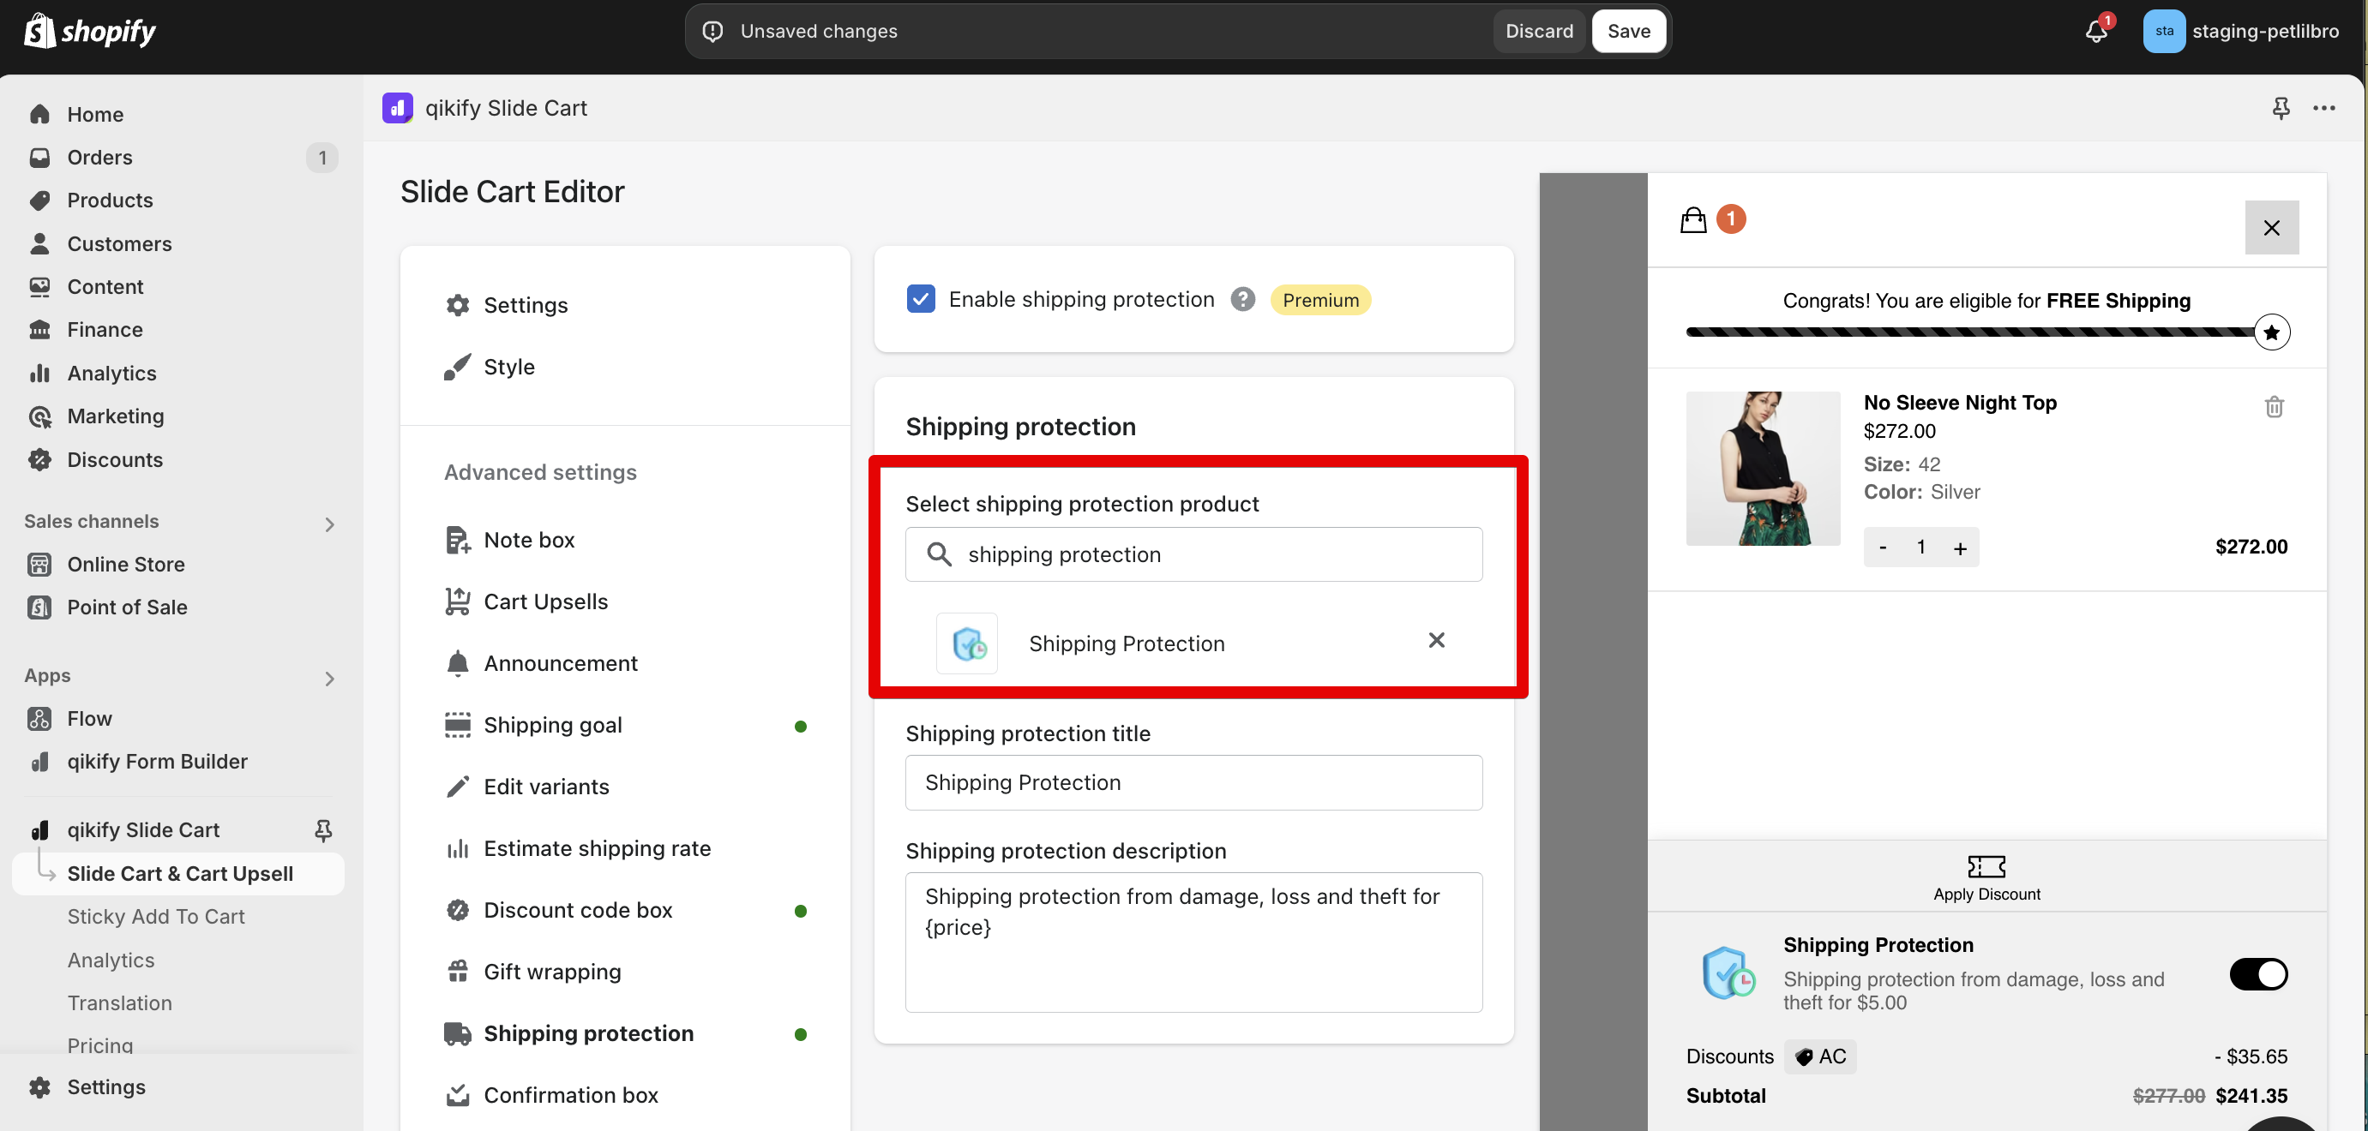Click the shield icon in the cart preview
Viewport: 2368px width, 1131px height.
click(1728, 974)
